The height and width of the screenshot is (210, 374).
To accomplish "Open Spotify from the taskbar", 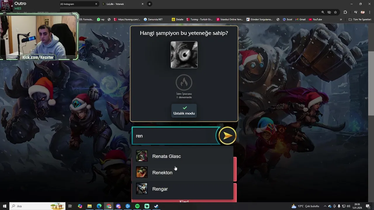I will pos(137,206).
